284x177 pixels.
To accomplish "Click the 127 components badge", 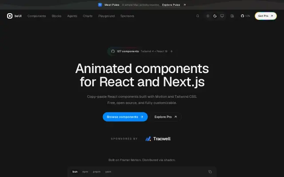I will point(142,51).
